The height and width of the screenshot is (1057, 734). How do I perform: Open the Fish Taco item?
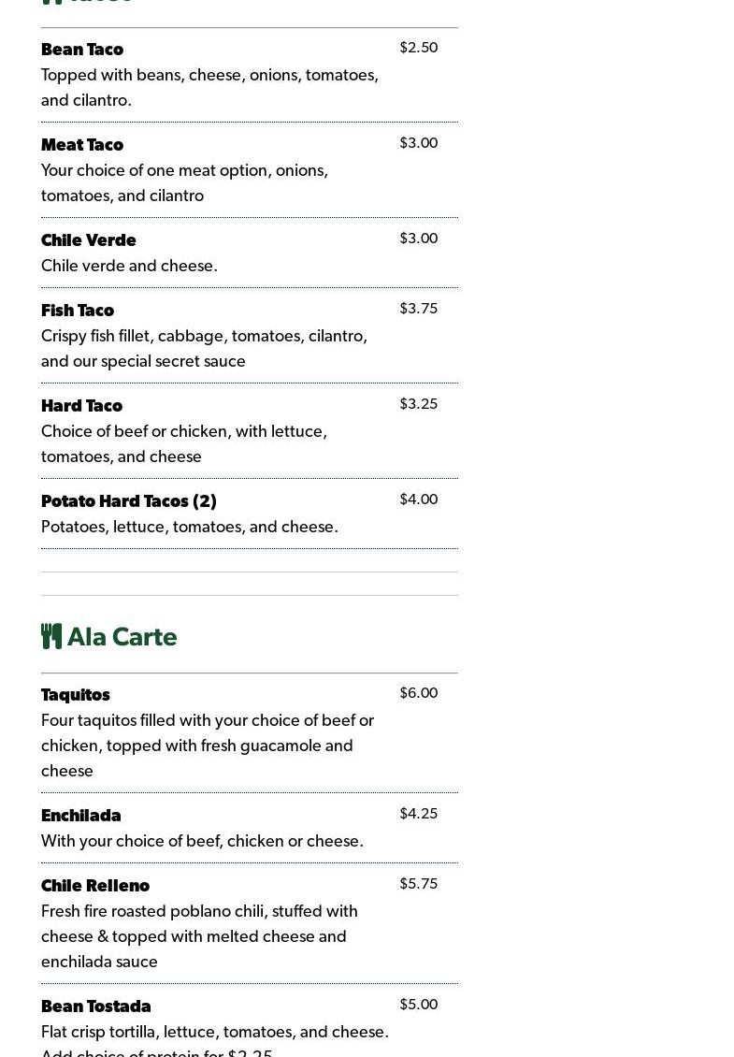[x=78, y=311]
